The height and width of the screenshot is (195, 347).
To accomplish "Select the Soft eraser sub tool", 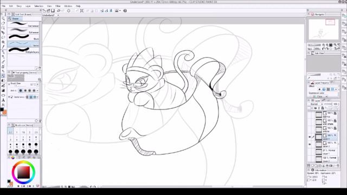I will click(x=24, y=31).
